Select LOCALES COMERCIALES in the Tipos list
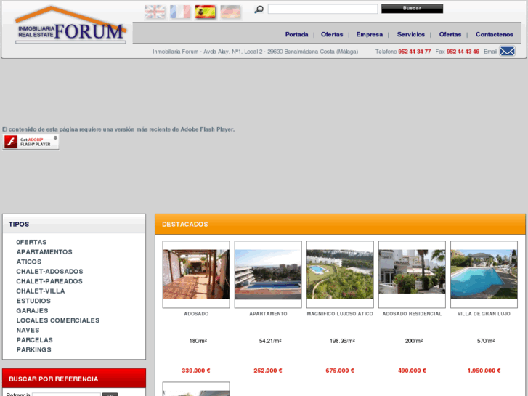 [x=58, y=320]
